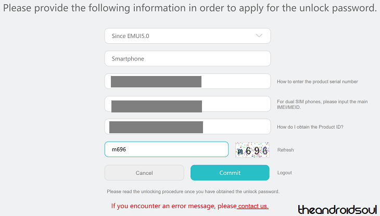Click the Product ID input field
Viewport: 380px width, 216px height.
point(187,127)
